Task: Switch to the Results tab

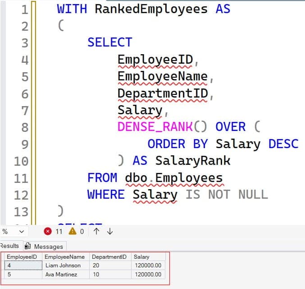Action: 9,246
